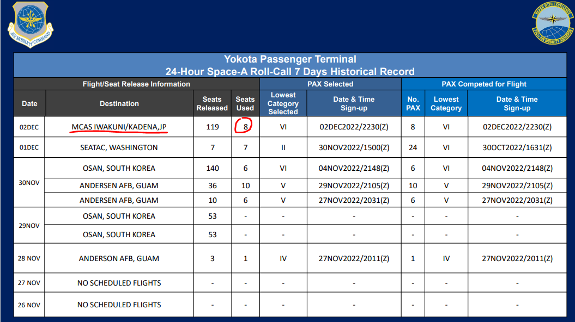Click the Air Mobility Squadron globe emblem

[x=553, y=23]
